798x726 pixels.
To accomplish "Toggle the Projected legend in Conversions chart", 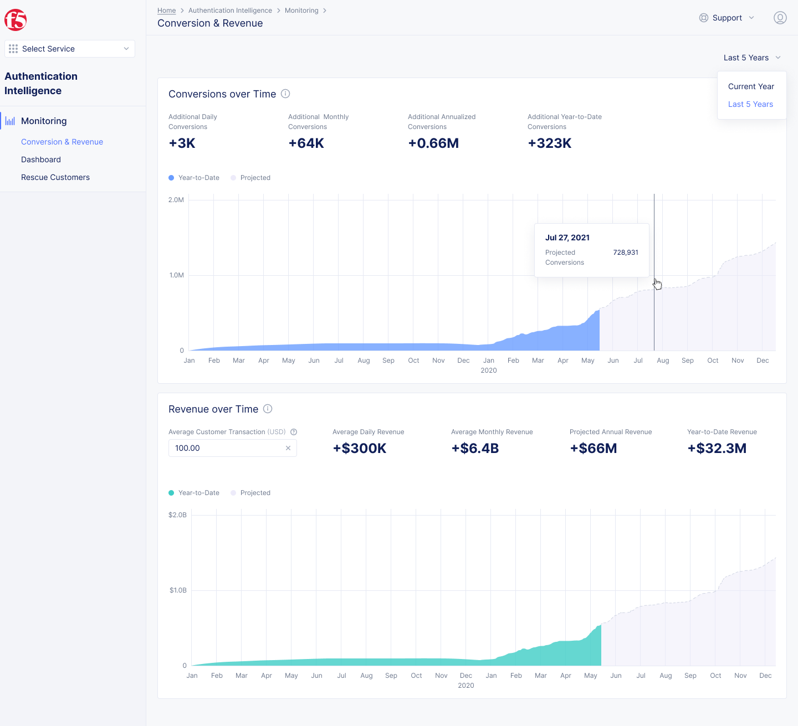I will (x=250, y=178).
